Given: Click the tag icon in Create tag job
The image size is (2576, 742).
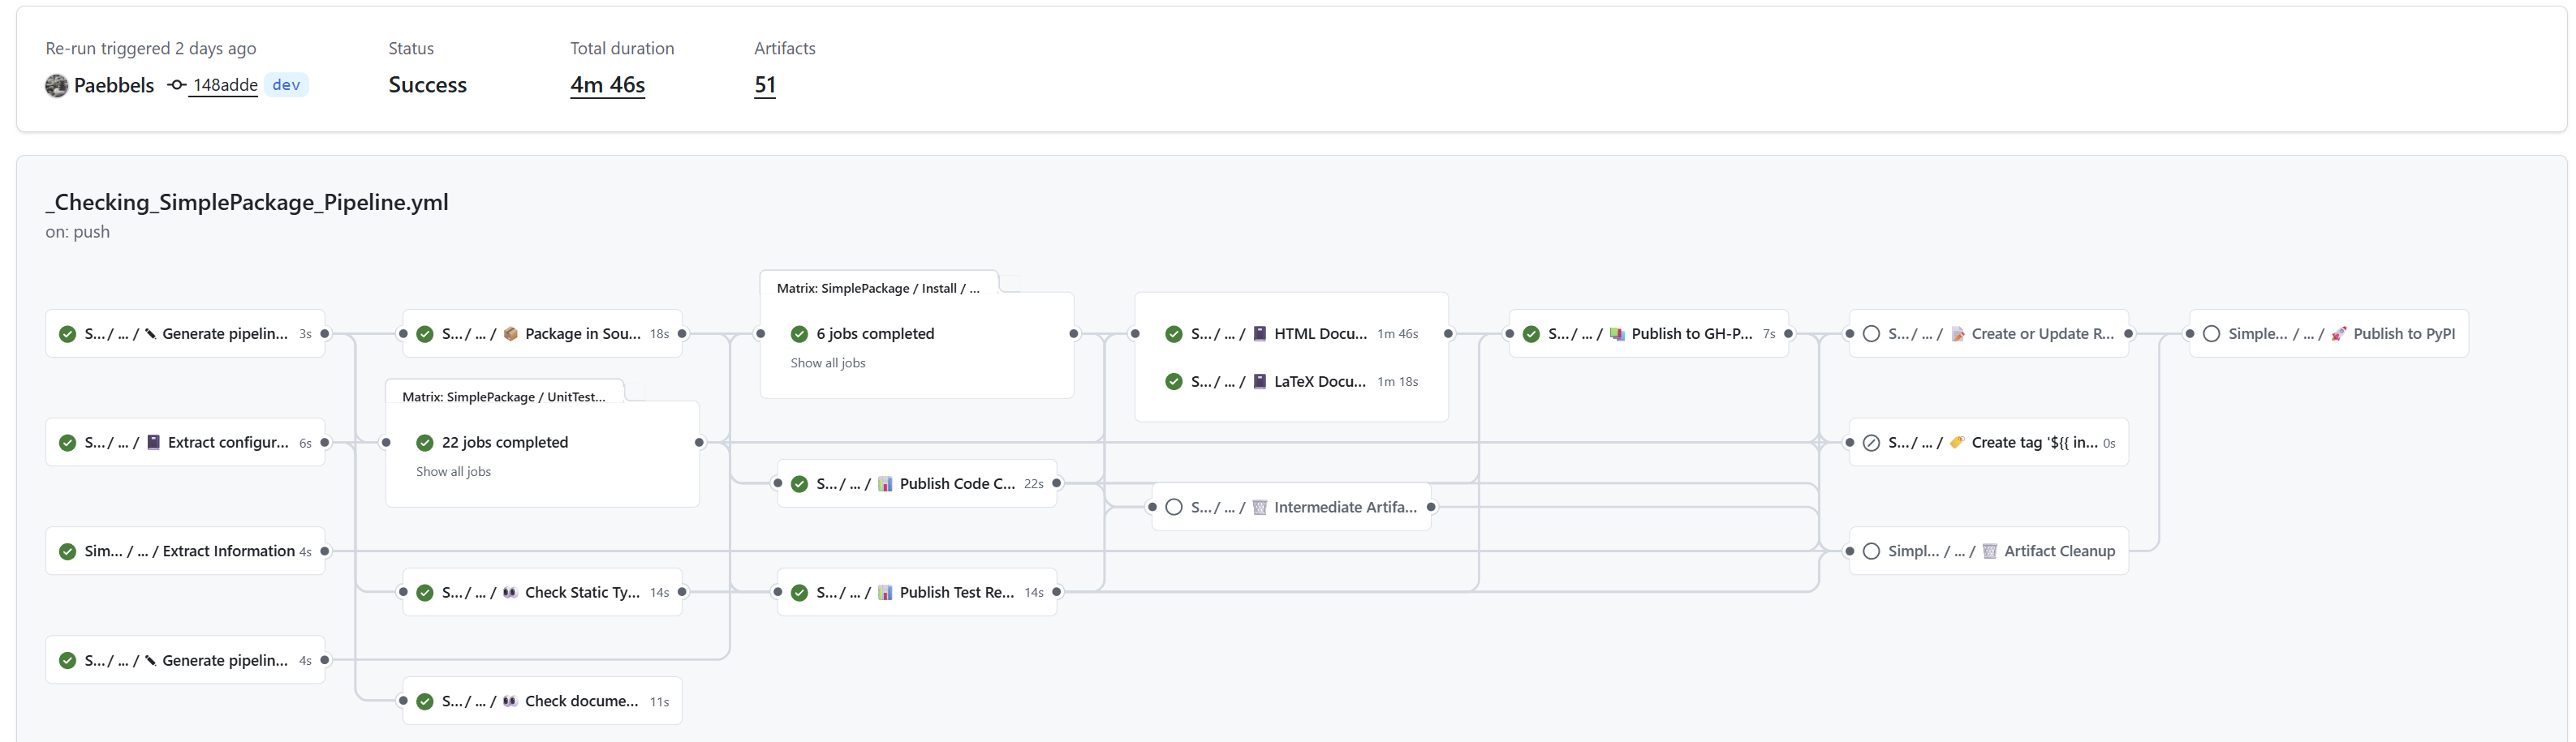Looking at the screenshot, I should 1956,443.
